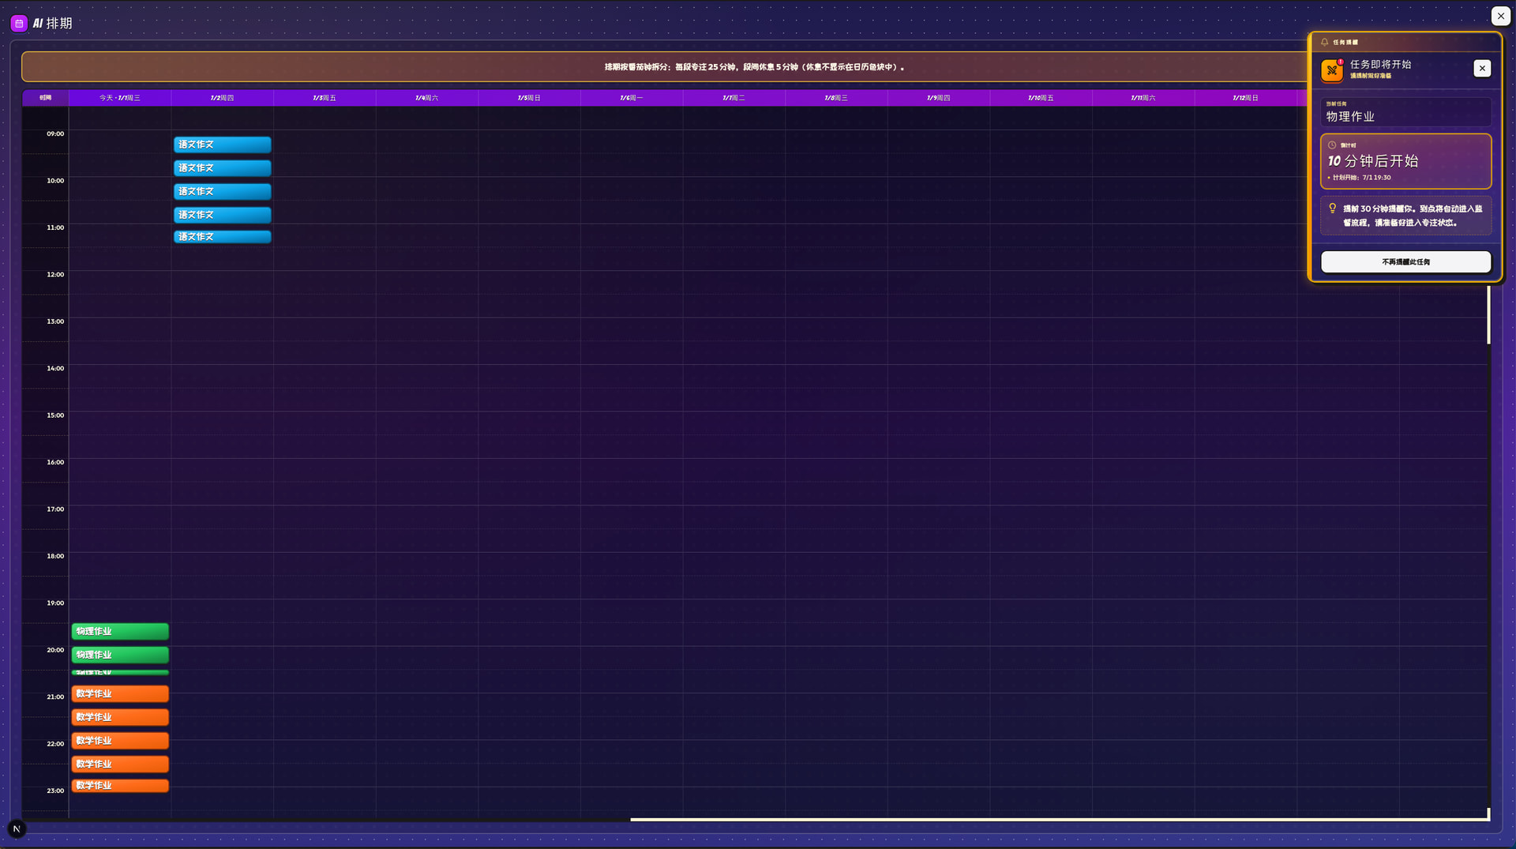The height and width of the screenshot is (849, 1516).
Task: Click the 10 分钟后开始 countdown text
Action: [1373, 161]
